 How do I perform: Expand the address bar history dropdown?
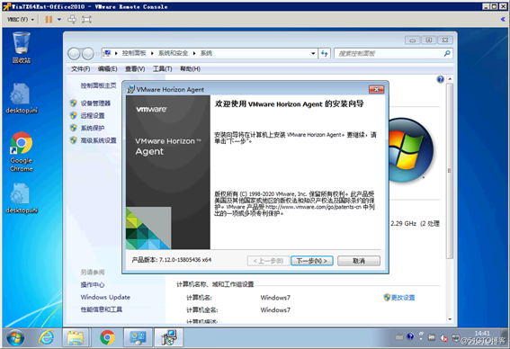click(313, 53)
